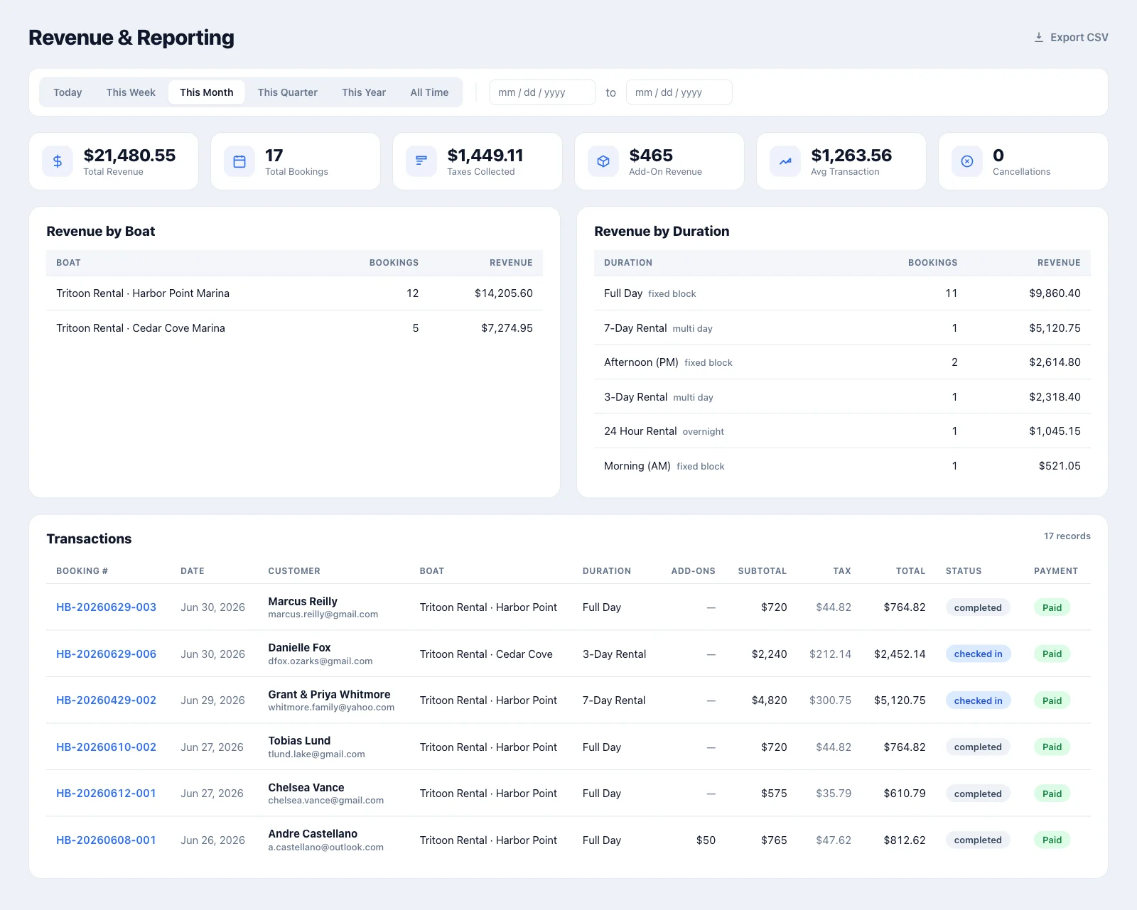Click the email a.castellano@outlook.com
Image resolution: width=1137 pixels, height=910 pixels.
click(x=325, y=847)
